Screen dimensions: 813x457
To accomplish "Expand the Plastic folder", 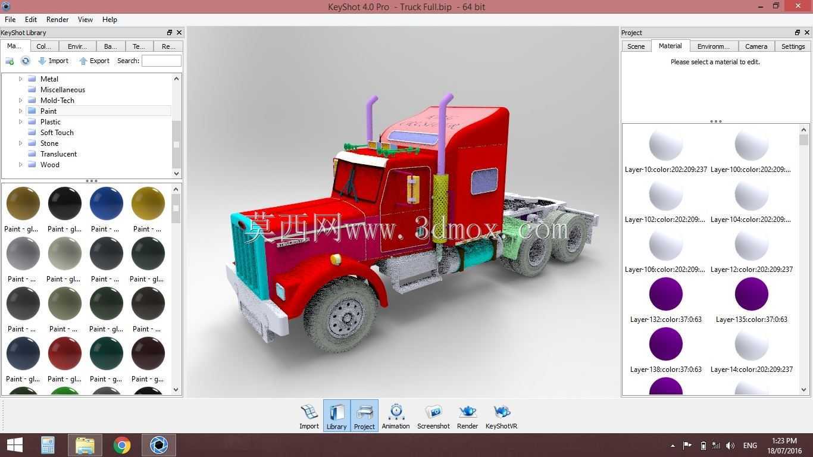I will [x=20, y=121].
